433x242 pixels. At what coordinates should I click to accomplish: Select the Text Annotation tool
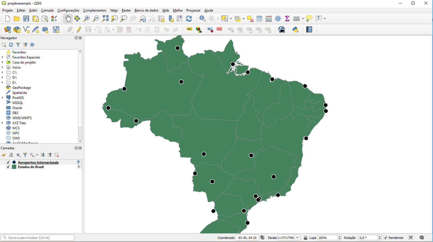pyautogui.click(x=319, y=19)
